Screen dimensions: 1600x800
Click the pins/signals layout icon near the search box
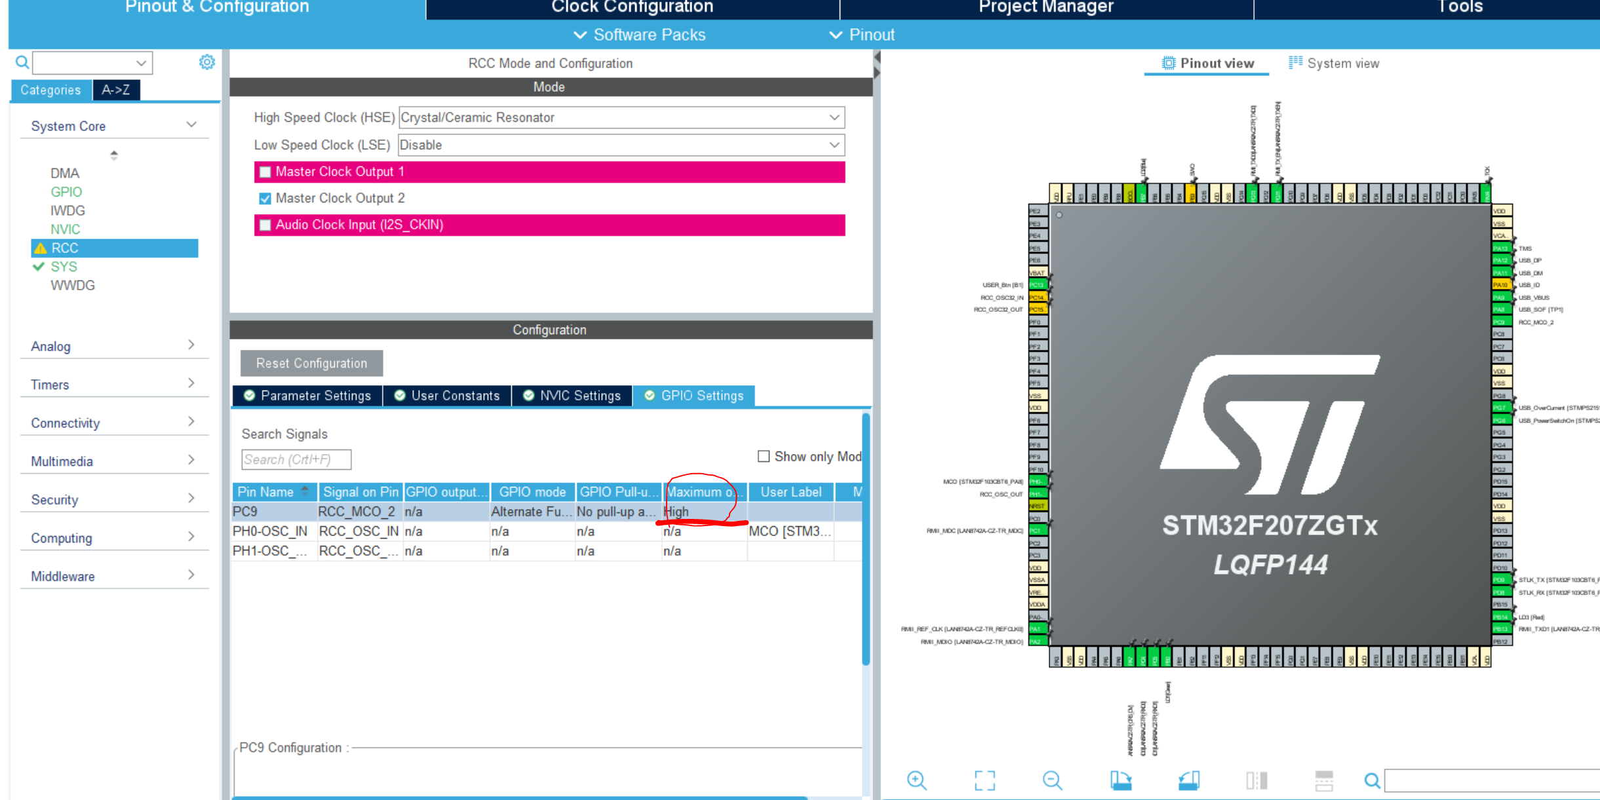point(1257,780)
